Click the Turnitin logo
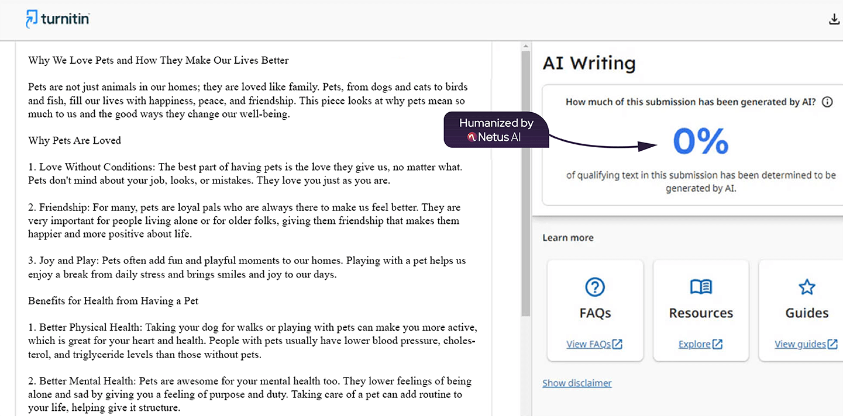Viewport: 843px width, 416px height. pyautogui.click(x=57, y=19)
